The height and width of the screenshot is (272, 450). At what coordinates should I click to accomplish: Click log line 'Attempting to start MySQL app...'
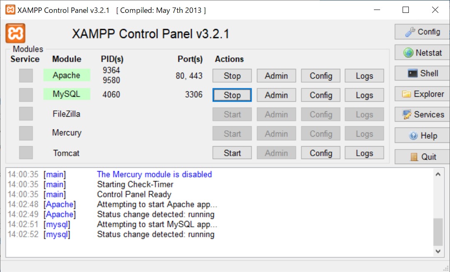[x=157, y=224]
